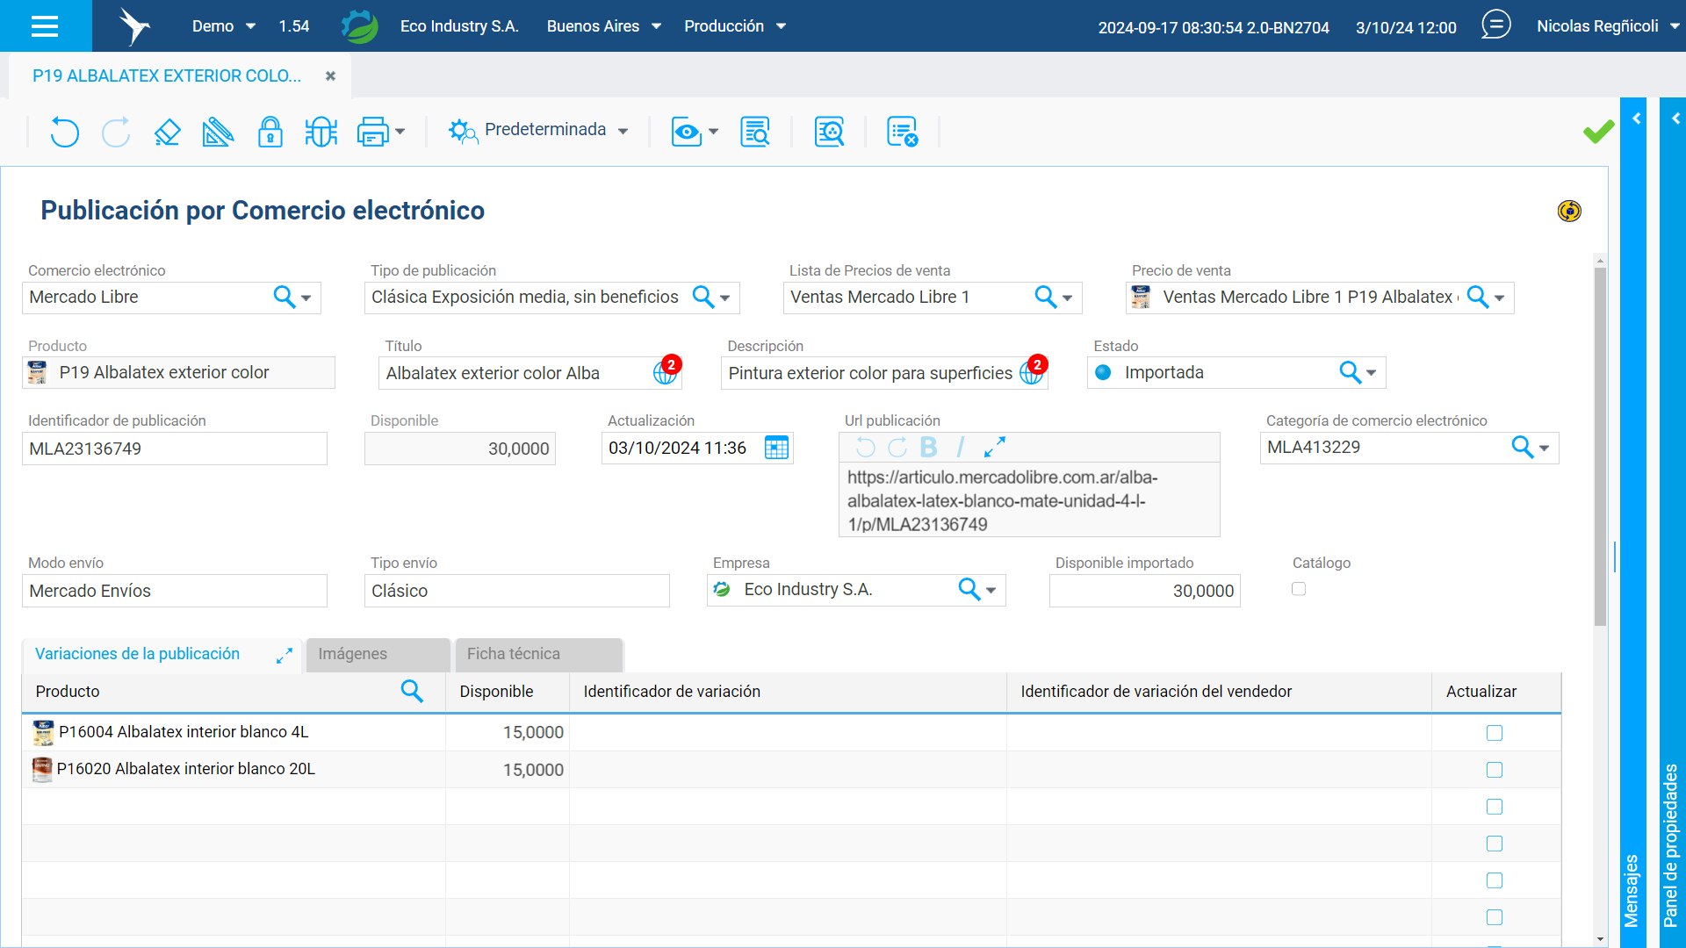The height and width of the screenshot is (948, 1686).
Task: Expand Lista de Precios dropdown arrow
Action: [x=1068, y=298]
